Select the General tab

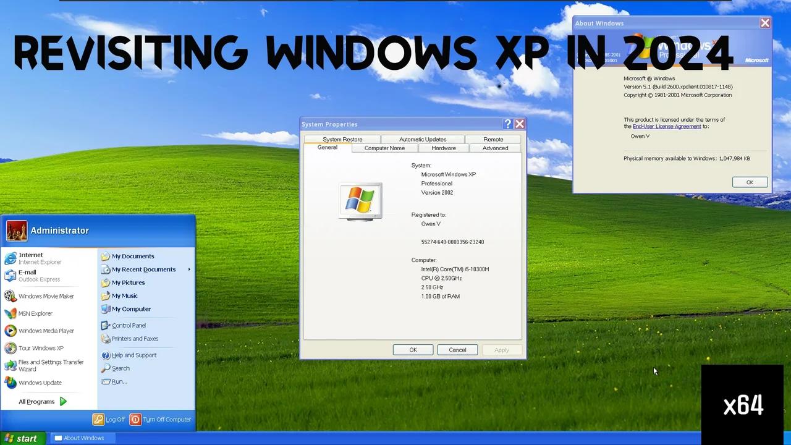(x=328, y=148)
